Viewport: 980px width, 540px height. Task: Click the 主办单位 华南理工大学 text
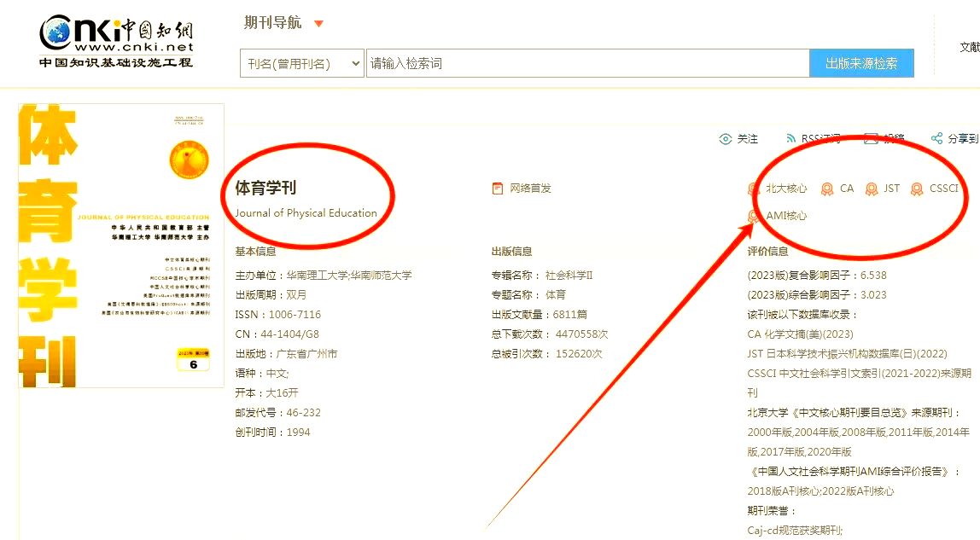[x=324, y=276]
